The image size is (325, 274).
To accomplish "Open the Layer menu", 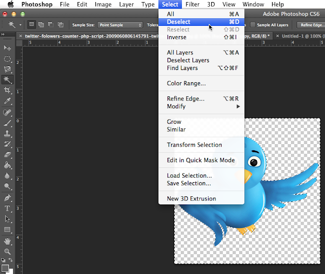I will pyautogui.click(x=126, y=5).
